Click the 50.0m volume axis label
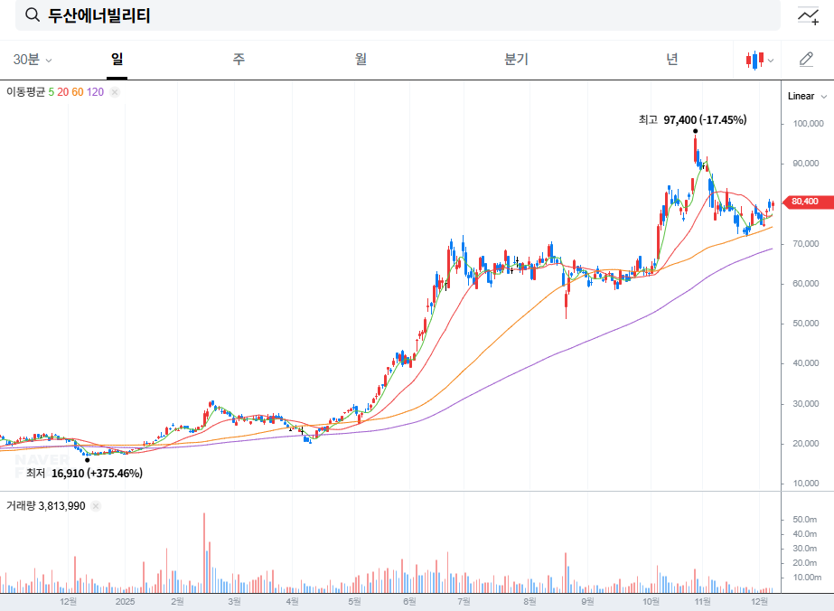 805,520
